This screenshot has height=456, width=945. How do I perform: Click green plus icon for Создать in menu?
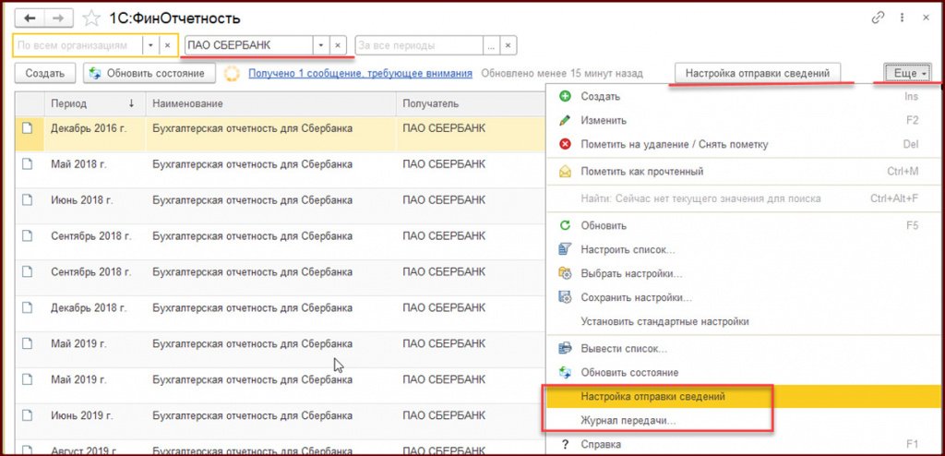(x=565, y=96)
